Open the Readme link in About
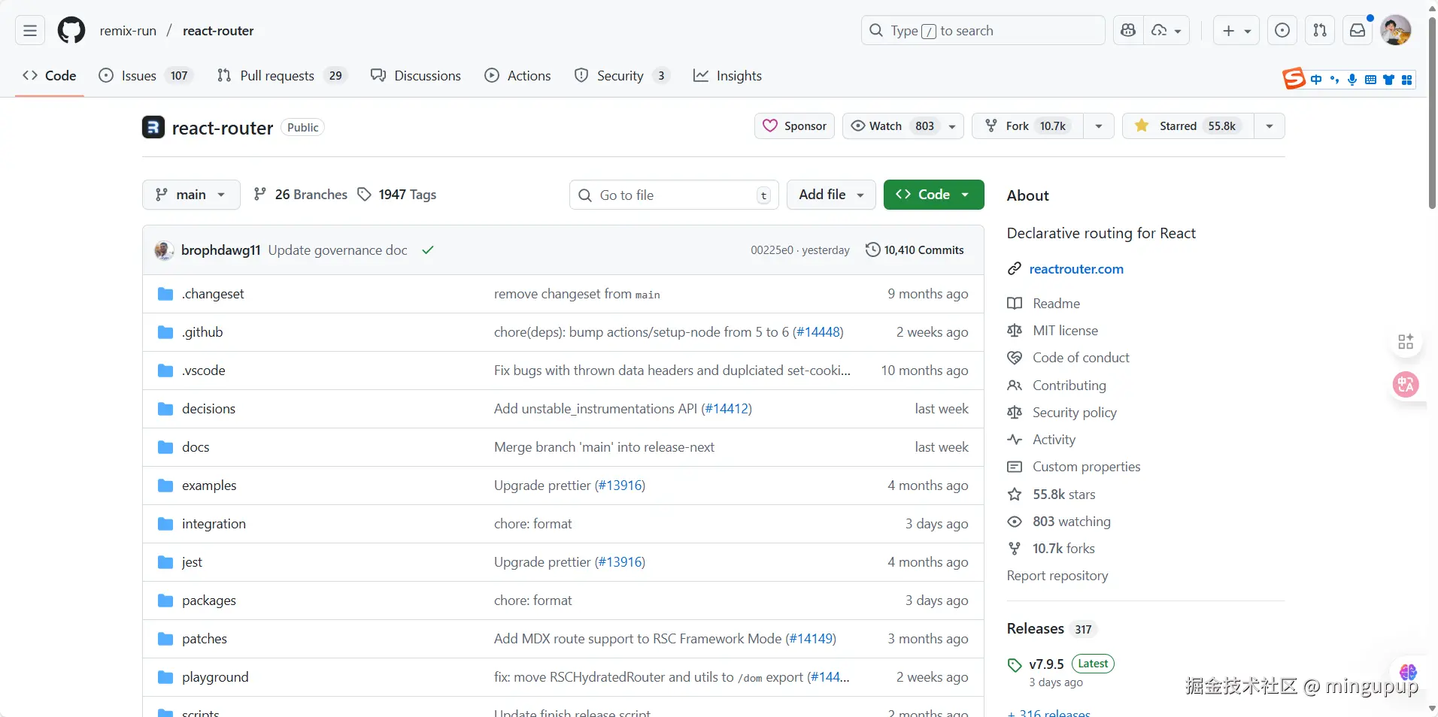Screen dimensions: 1438x717 (1056, 304)
